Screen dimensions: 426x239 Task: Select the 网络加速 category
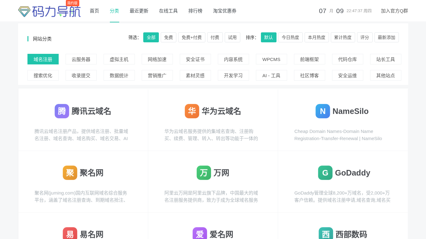(x=157, y=59)
